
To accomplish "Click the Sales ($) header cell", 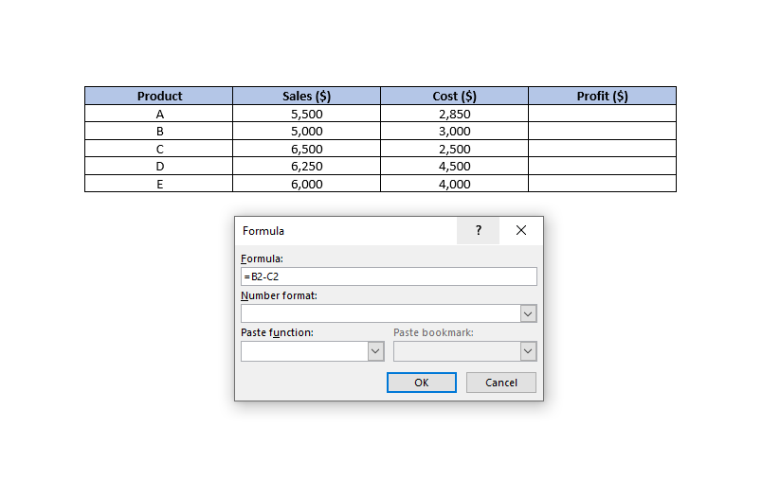I will pyautogui.click(x=306, y=96).
